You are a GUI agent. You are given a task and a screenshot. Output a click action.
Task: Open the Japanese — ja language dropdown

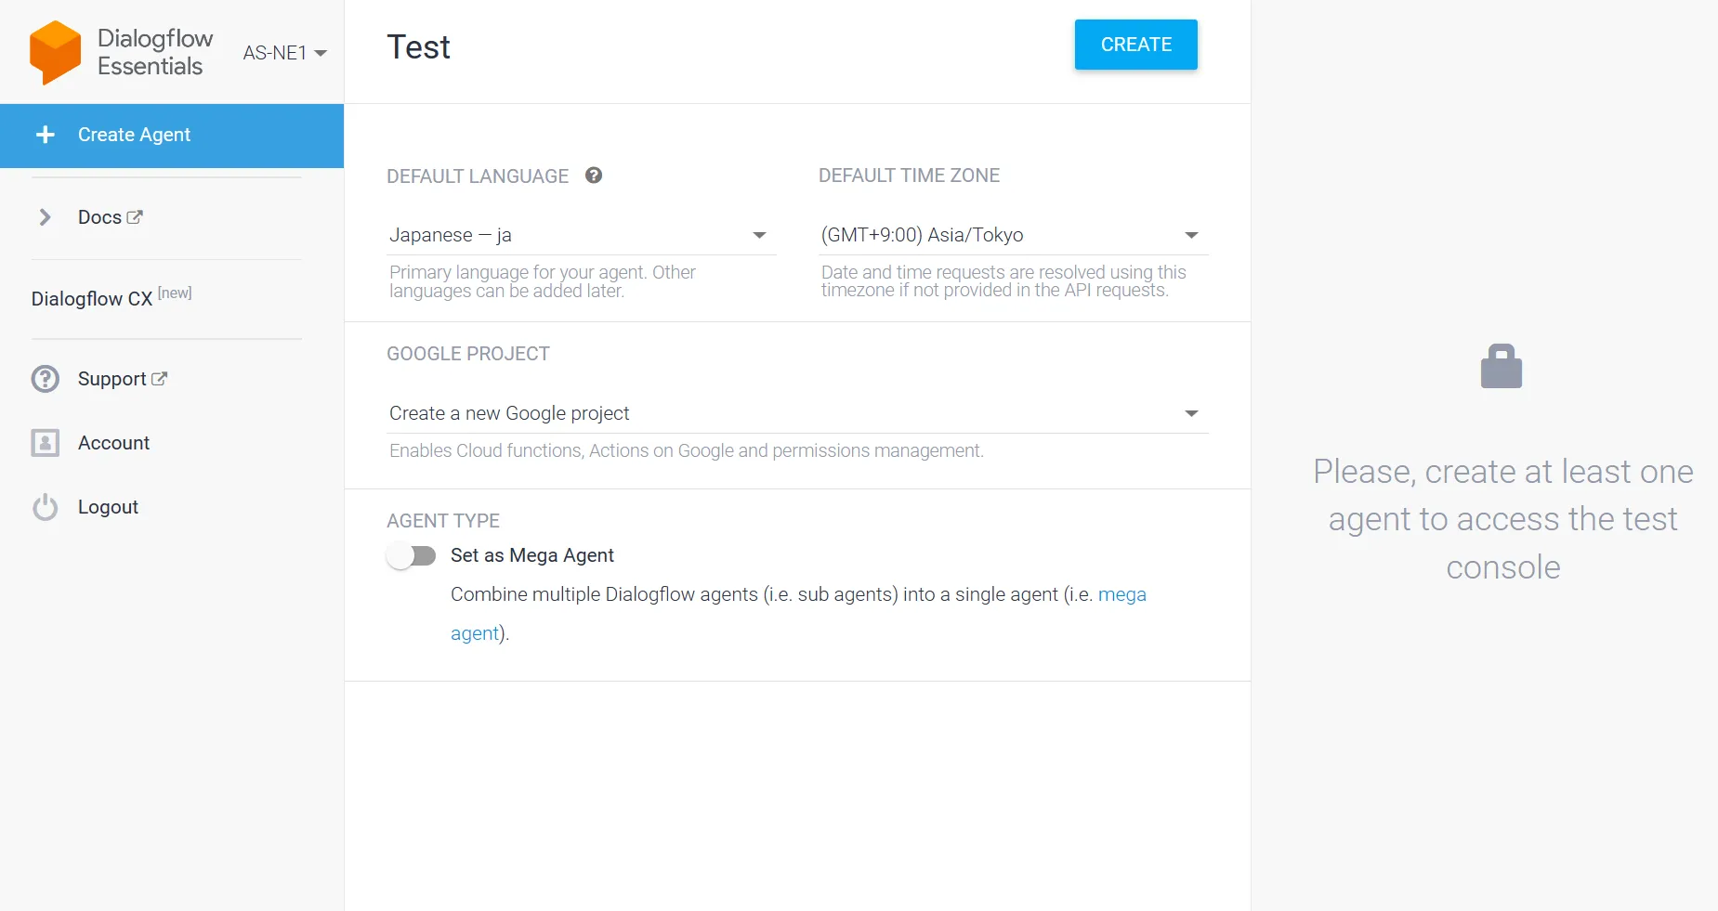pos(581,235)
